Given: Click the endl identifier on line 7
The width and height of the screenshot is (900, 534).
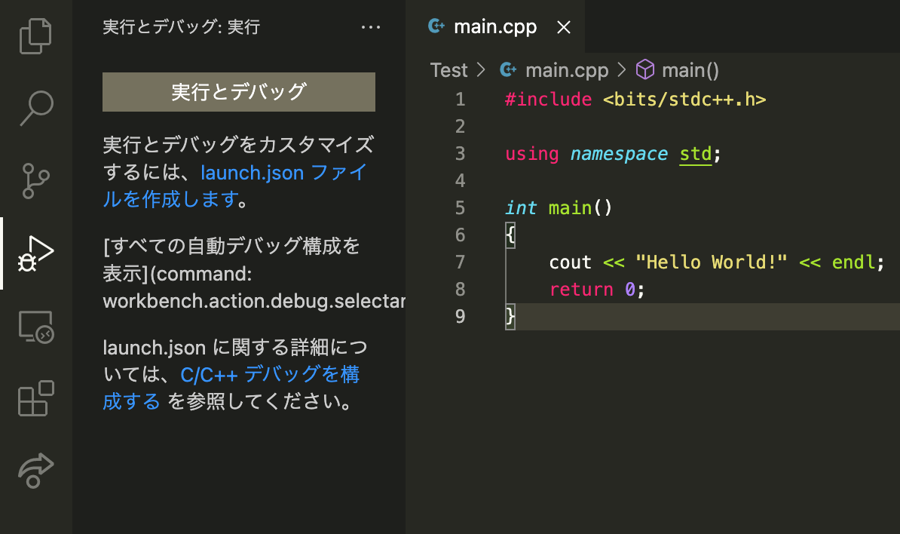Looking at the screenshot, I should point(853,262).
